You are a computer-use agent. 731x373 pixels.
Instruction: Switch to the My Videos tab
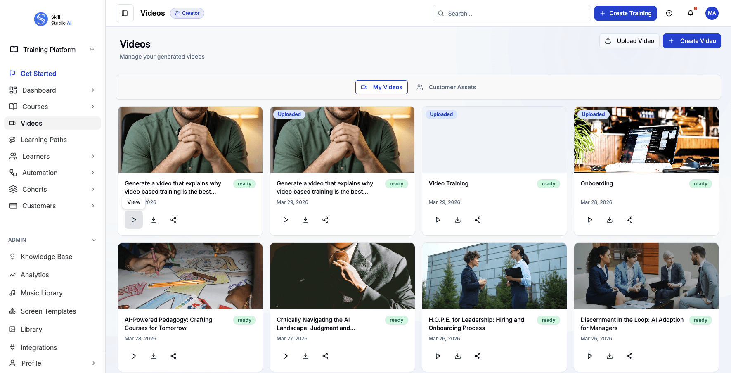[381, 87]
